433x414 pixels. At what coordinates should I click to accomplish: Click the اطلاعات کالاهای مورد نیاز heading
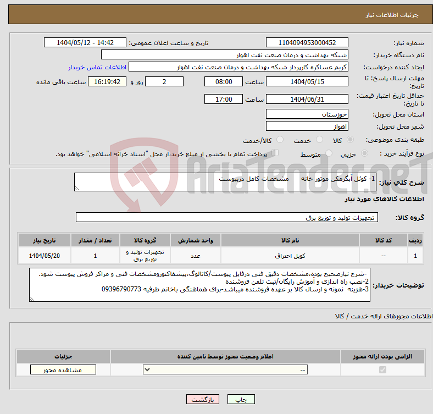pos(384,199)
